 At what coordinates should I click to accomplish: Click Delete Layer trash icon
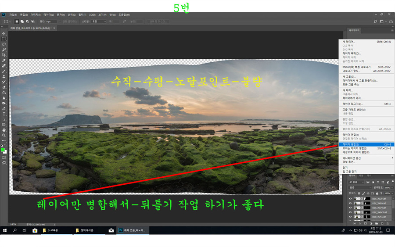pos(388,224)
